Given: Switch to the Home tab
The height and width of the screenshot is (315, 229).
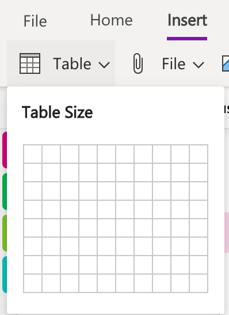Looking at the screenshot, I should pyautogui.click(x=112, y=20).
